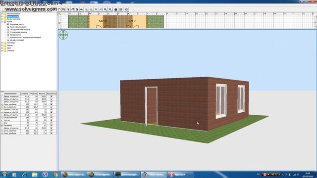Sort furniture by the Ширина column
Screen dimensions: 317x178
point(25,93)
